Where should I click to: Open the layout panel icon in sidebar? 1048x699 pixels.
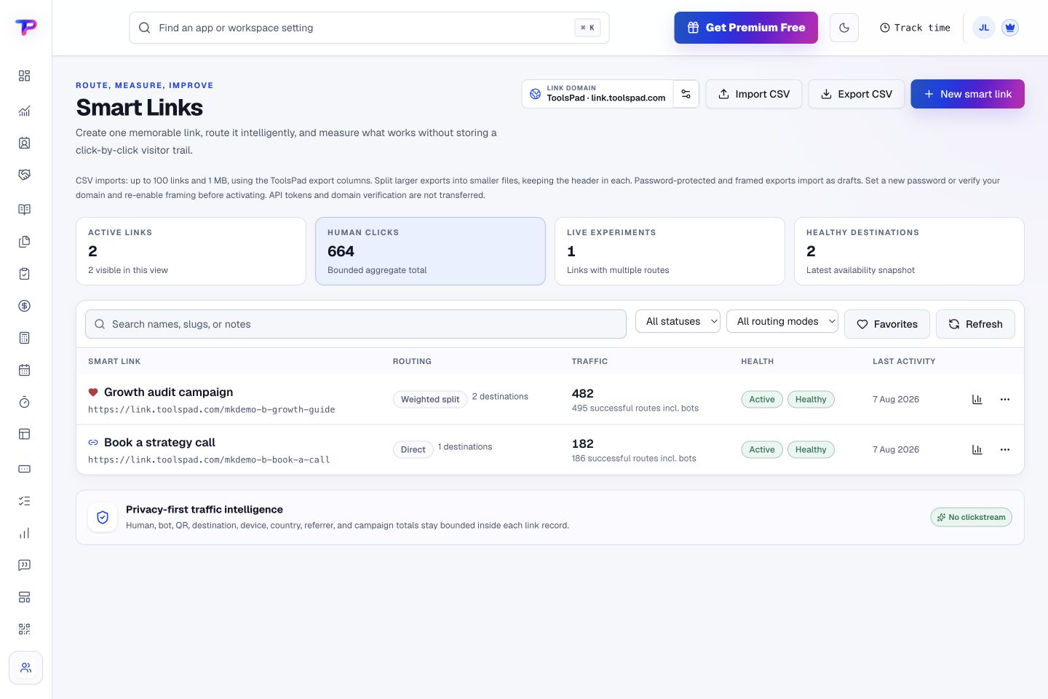(x=24, y=434)
